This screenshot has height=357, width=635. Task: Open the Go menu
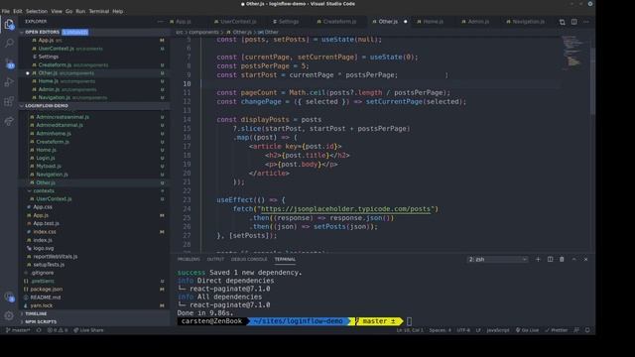(68, 11)
